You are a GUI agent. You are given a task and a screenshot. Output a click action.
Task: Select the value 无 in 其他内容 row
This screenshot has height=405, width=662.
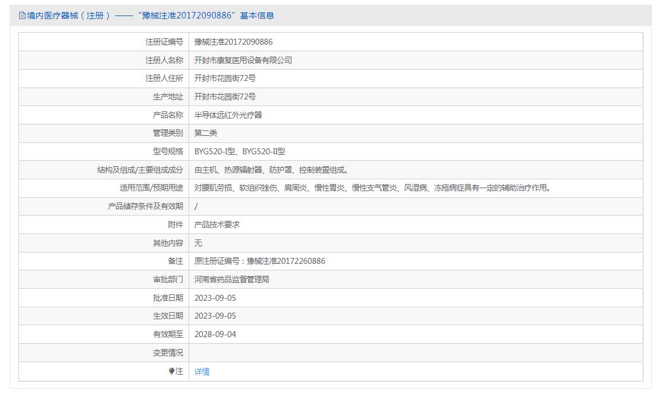coord(198,243)
